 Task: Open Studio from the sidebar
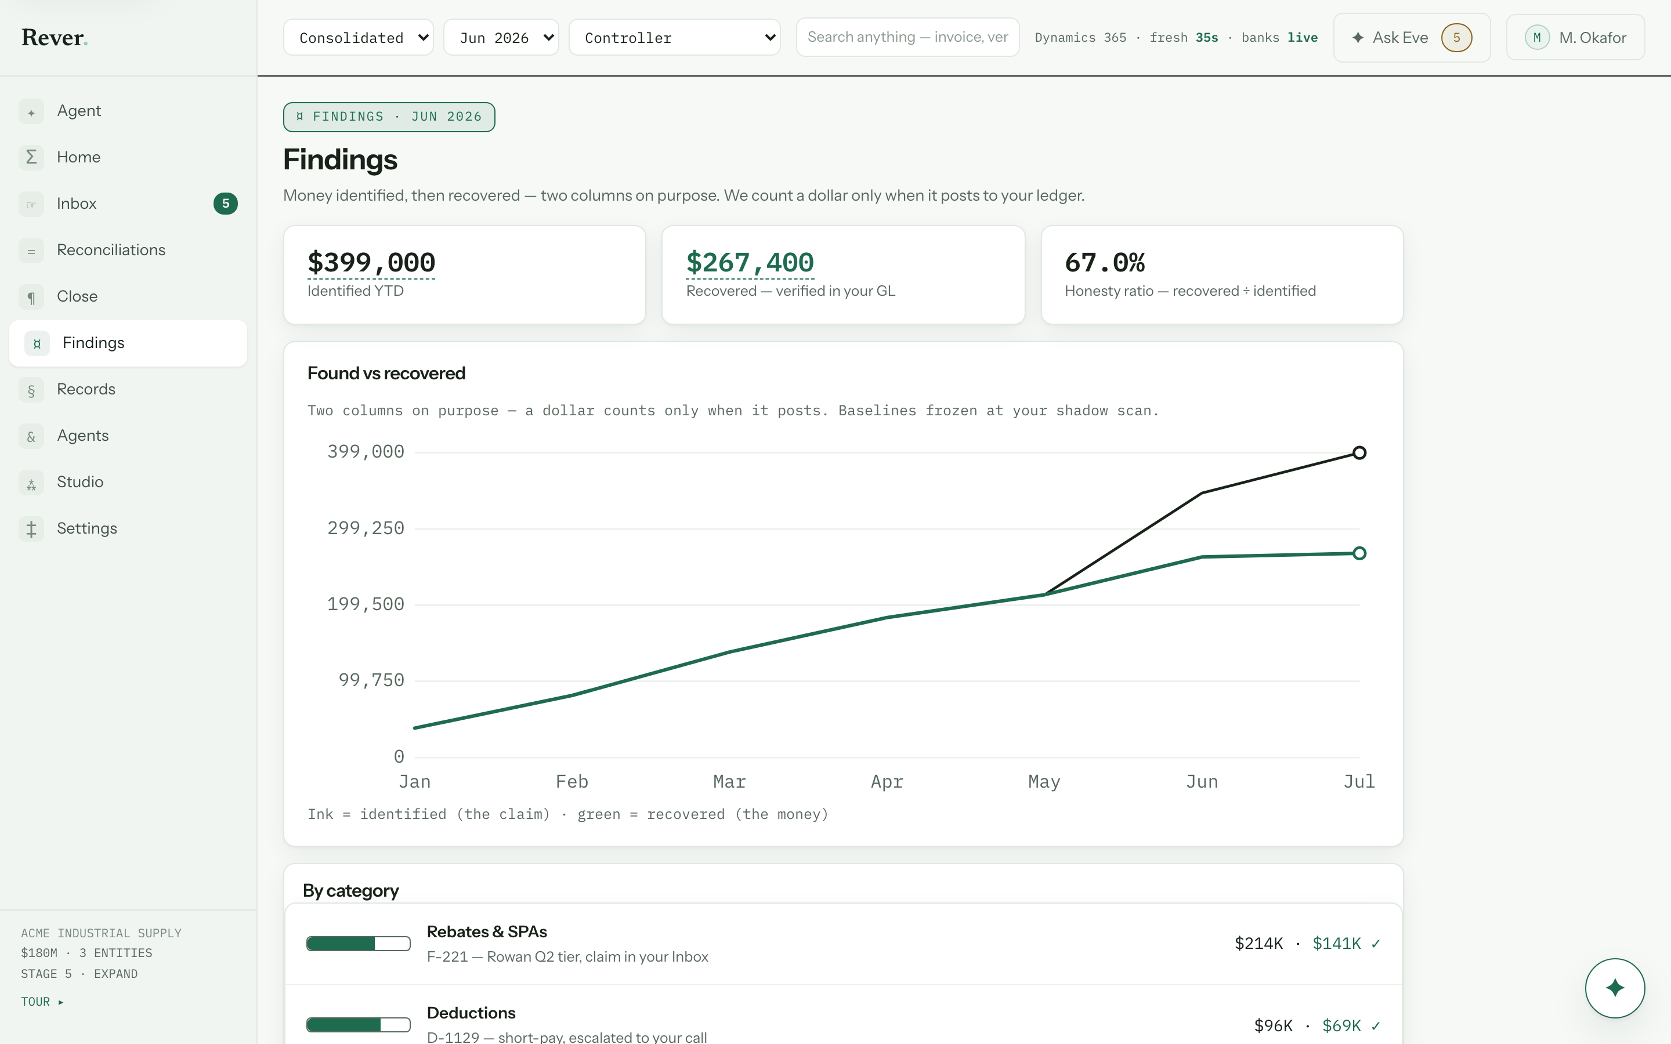(x=128, y=482)
